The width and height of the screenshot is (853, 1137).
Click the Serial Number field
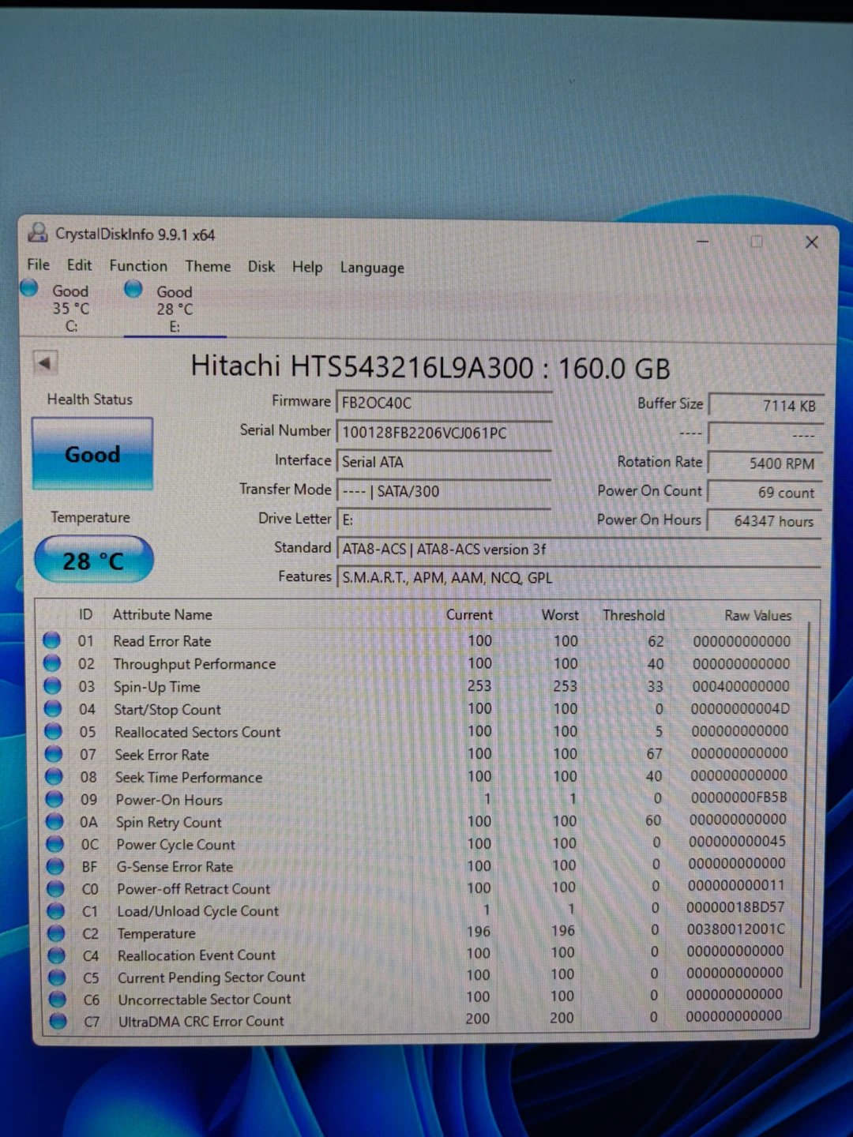[x=444, y=433]
